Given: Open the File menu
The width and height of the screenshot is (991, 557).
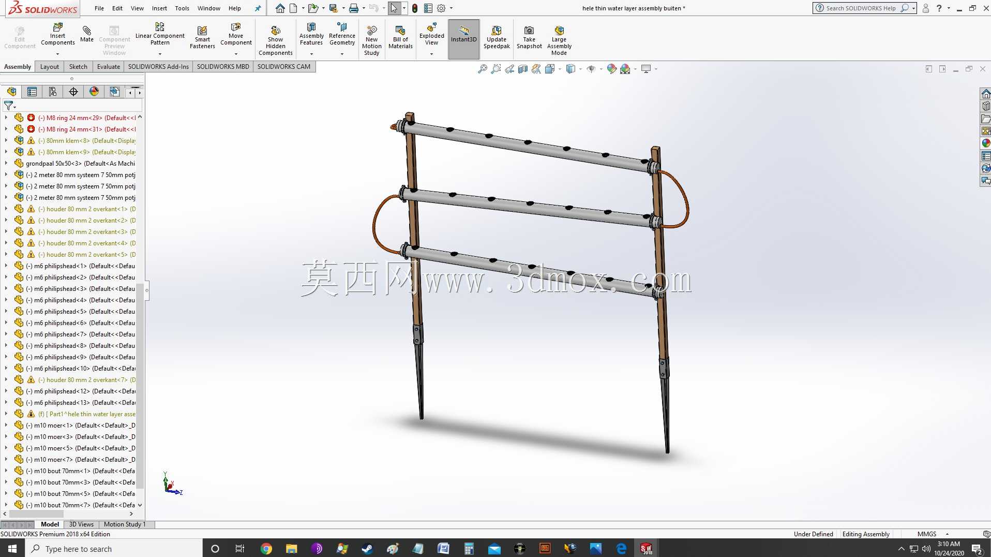Looking at the screenshot, I should [x=99, y=8].
